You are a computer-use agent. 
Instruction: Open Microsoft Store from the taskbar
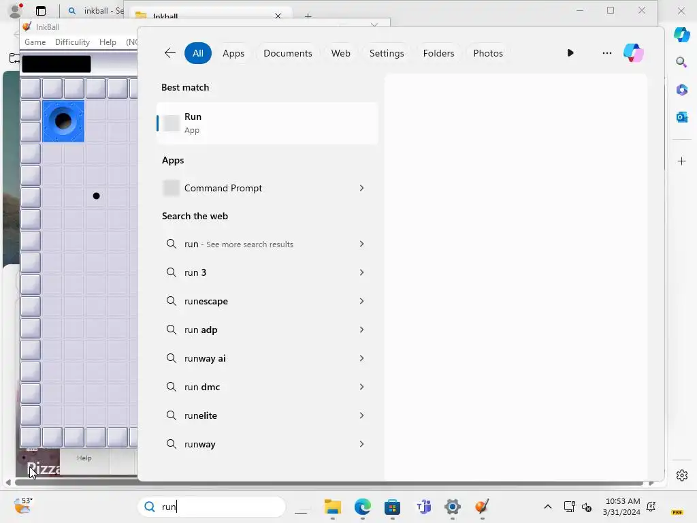pyautogui.click(x=392, y=507)
